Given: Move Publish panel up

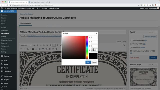Looking at the screenshot, I should point(150,32).
